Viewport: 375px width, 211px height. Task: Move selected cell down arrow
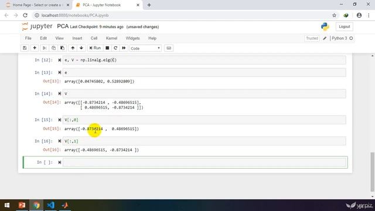[x=81, y=48]
